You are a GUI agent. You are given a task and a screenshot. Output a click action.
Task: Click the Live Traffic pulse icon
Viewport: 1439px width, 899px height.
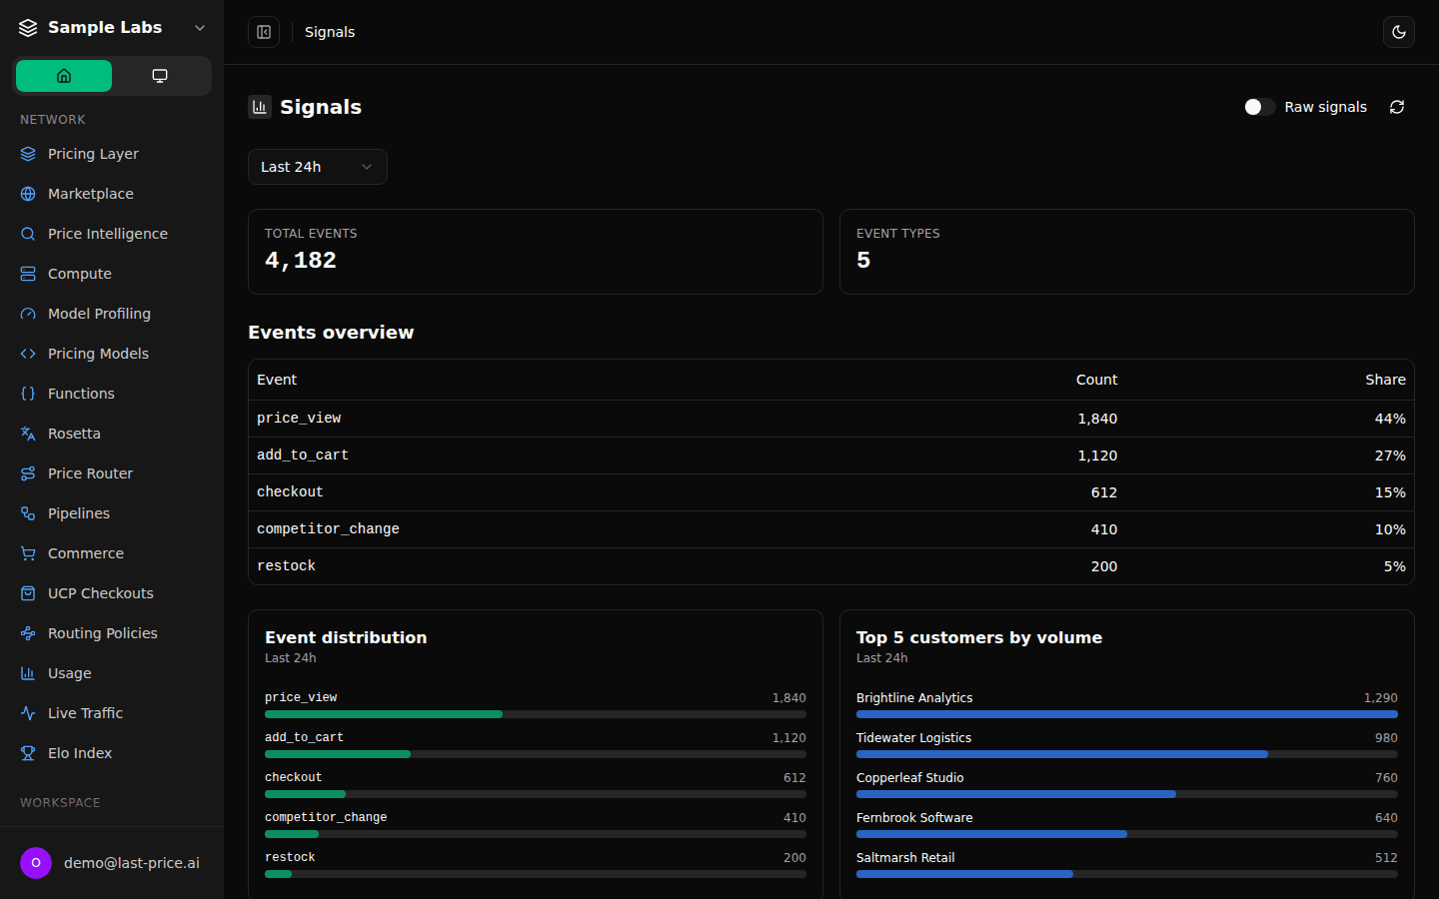pos(28,713)
